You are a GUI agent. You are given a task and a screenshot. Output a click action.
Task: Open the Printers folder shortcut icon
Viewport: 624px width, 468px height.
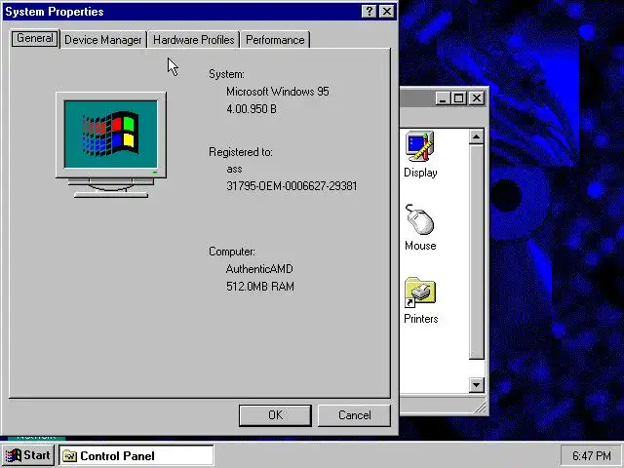(x=420, y=292)
